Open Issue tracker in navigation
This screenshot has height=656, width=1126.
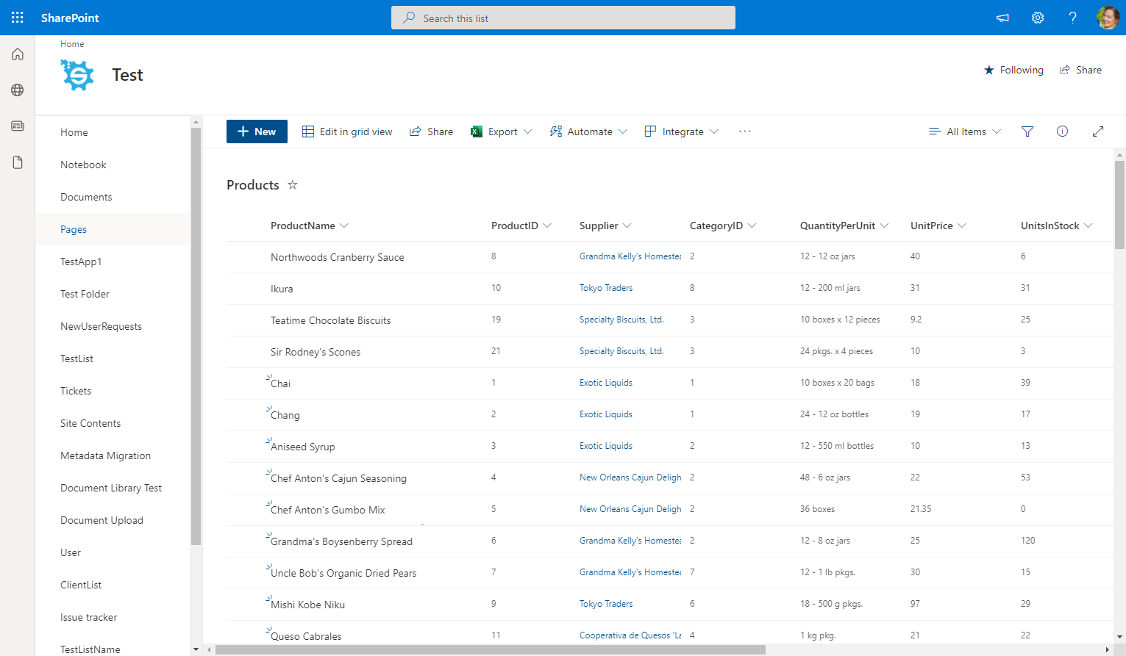[89, 617]
